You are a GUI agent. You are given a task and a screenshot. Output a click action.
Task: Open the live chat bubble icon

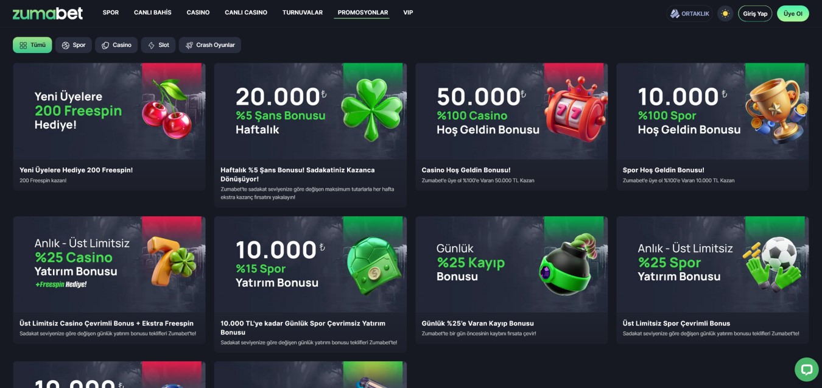807,369
